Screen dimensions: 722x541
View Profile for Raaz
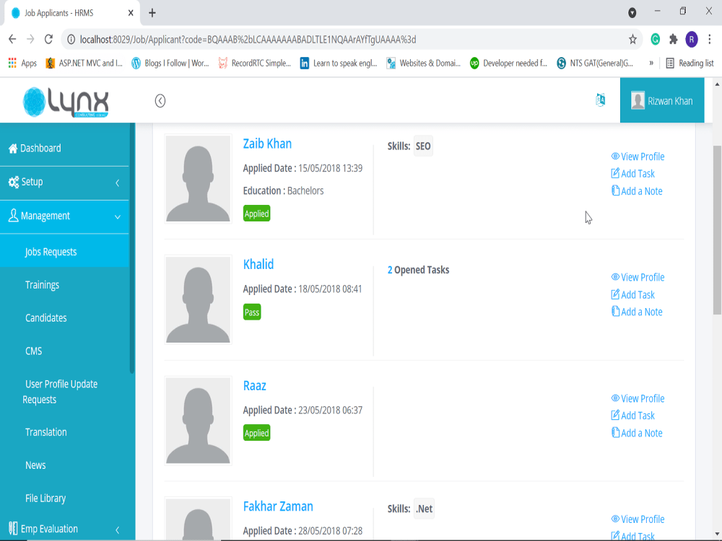coord(638,398)
